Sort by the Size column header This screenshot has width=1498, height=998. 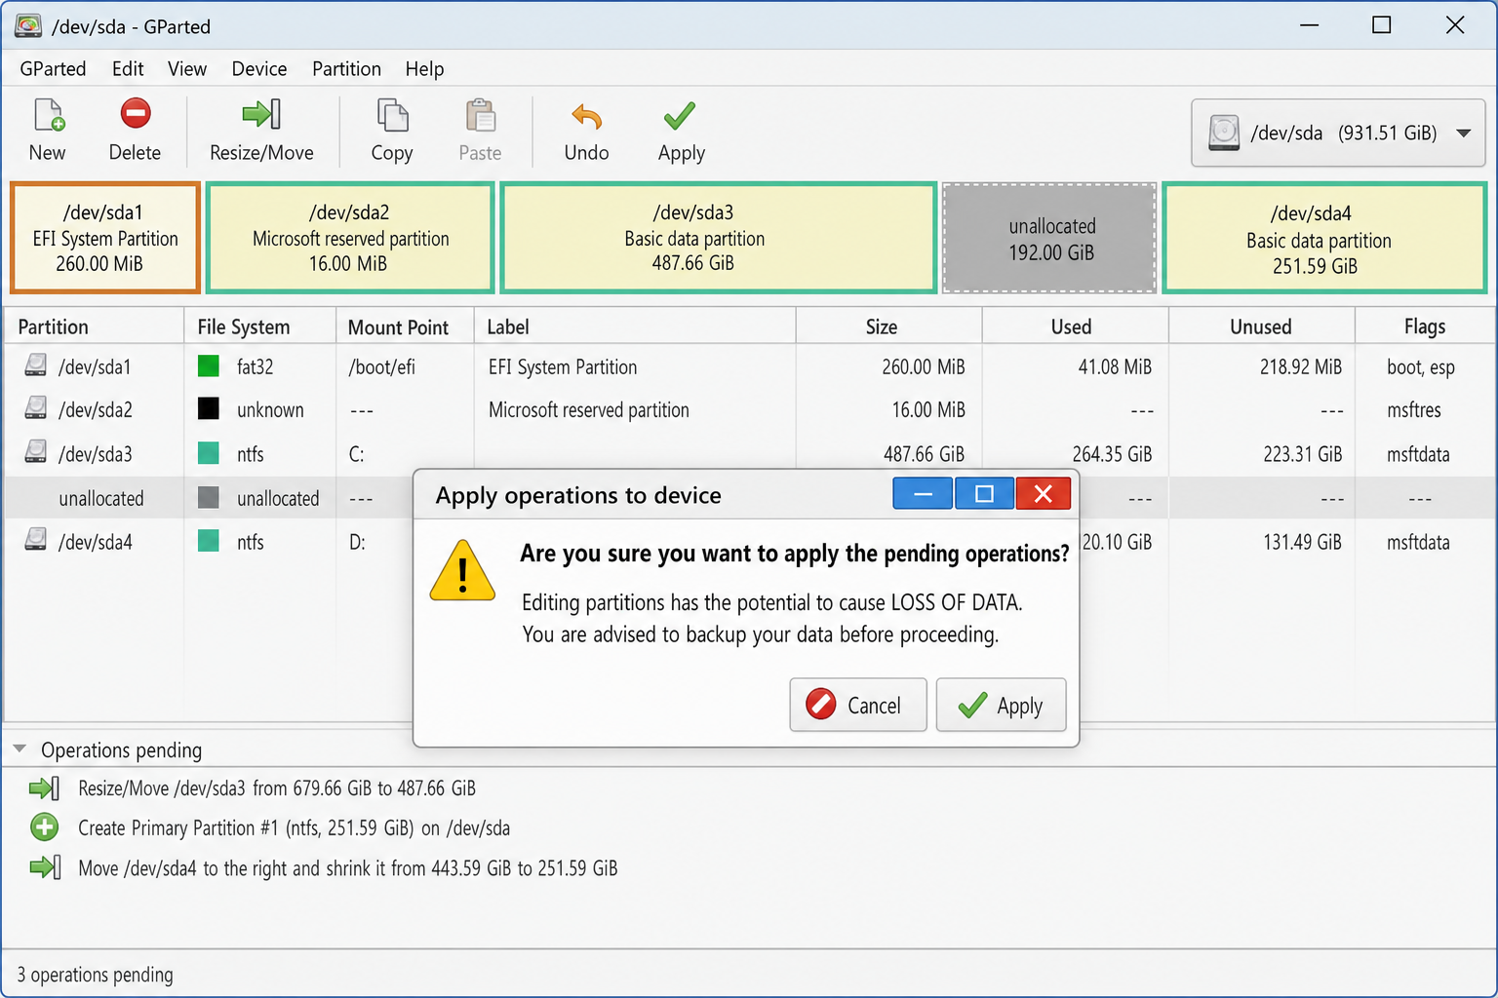pos(888,326)
